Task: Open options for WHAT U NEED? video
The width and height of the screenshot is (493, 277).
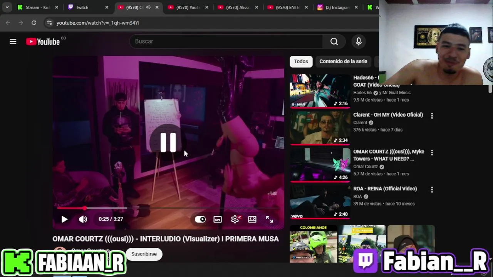Action: (x=432, y=153)
